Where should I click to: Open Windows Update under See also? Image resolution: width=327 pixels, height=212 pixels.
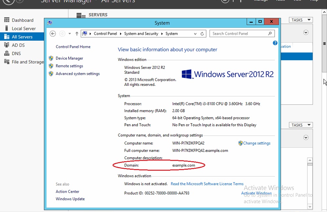70,199
